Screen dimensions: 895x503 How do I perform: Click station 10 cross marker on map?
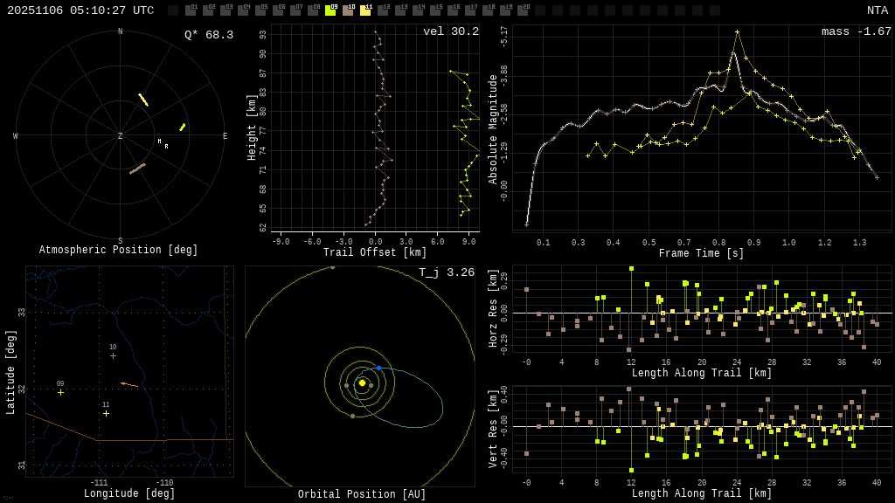[113, 355]
